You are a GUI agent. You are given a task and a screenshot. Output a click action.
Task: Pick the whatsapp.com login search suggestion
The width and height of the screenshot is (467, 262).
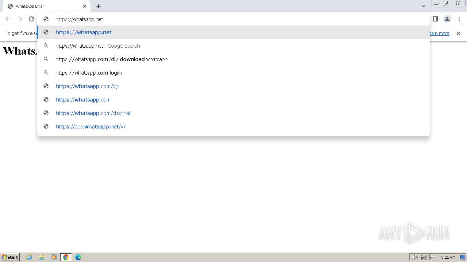click(233, 73)
